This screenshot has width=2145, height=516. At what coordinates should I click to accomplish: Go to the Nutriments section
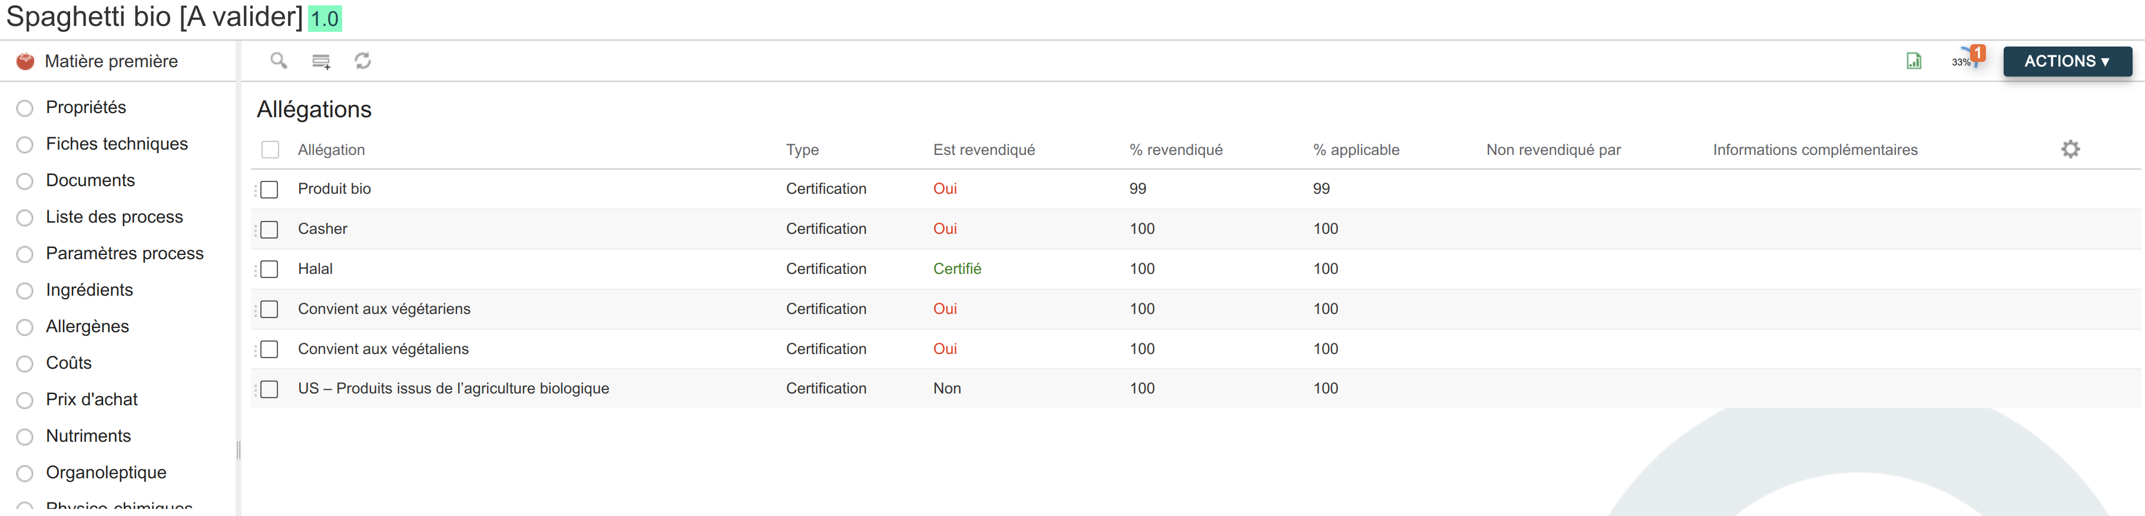point(88,436)
